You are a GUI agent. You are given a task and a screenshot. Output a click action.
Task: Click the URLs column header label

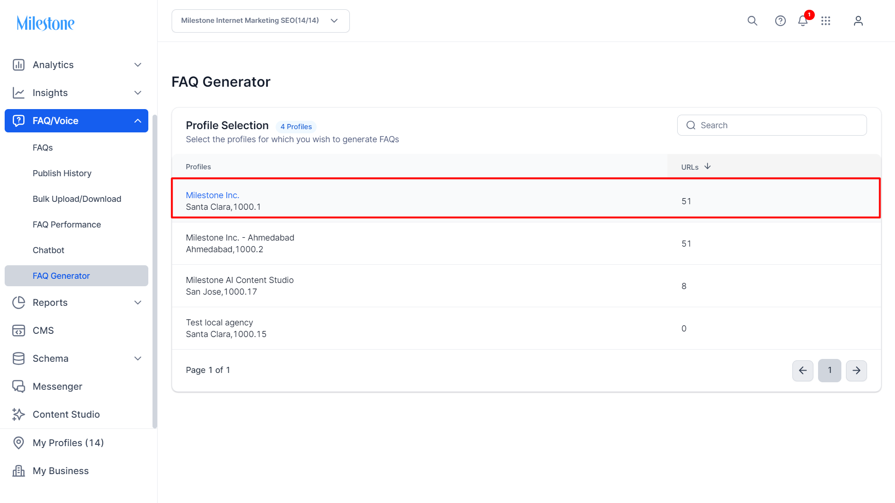[690, 167]
